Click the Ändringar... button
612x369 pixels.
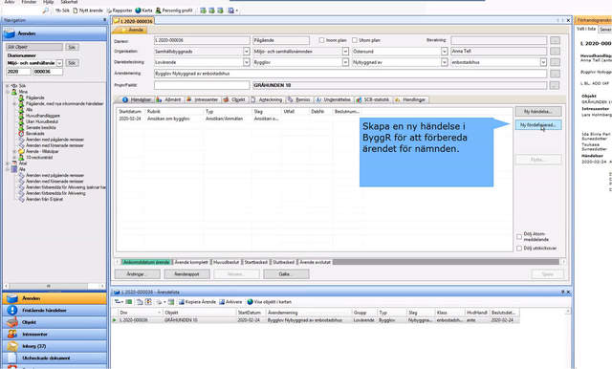pyautogui.click(x=136, y=274)
